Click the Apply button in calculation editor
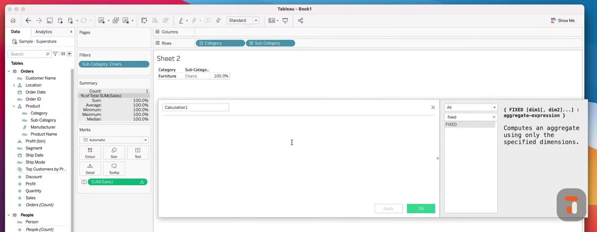The width and height of the screenshot is (597, 232). point(389,209)
